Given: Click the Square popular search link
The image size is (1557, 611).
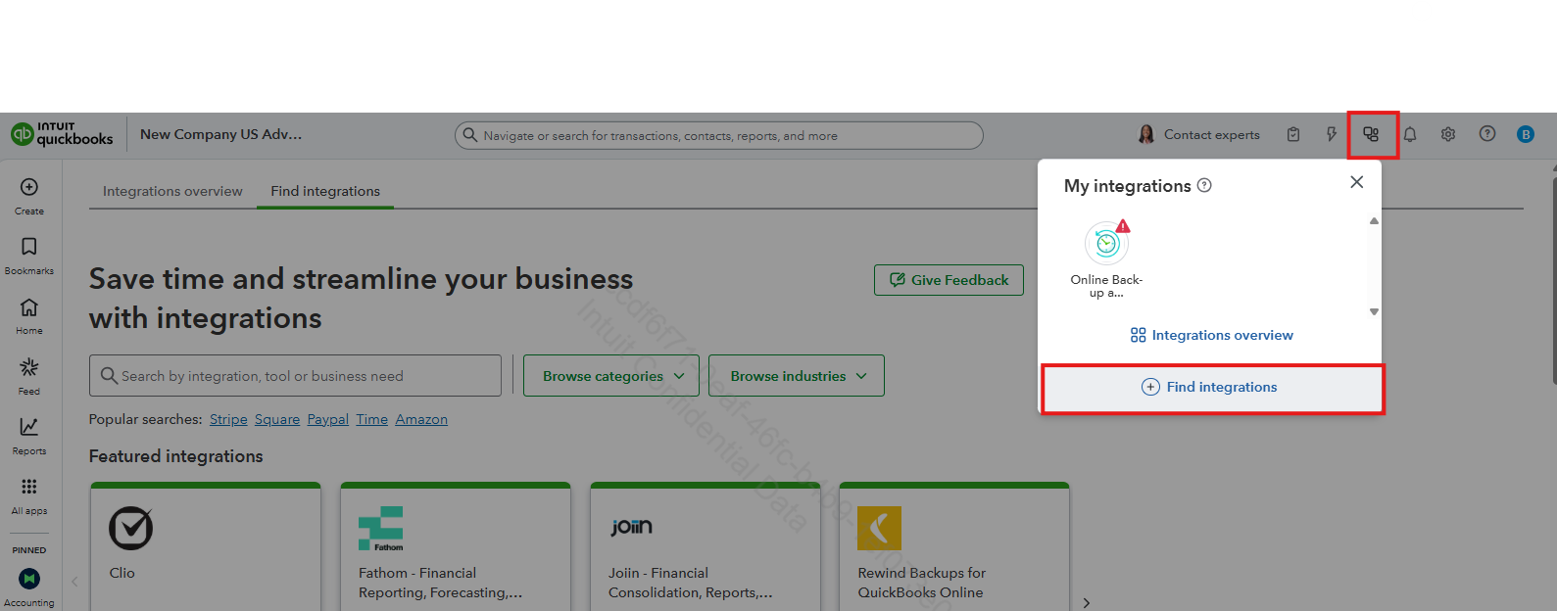Looking at the screenshot, I should 277,419.
